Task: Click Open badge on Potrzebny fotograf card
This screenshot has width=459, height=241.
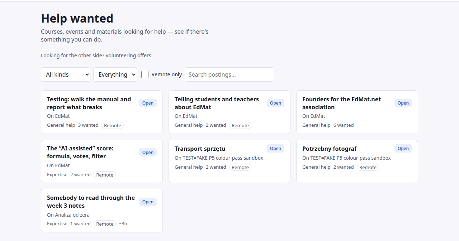Action: 403,149
